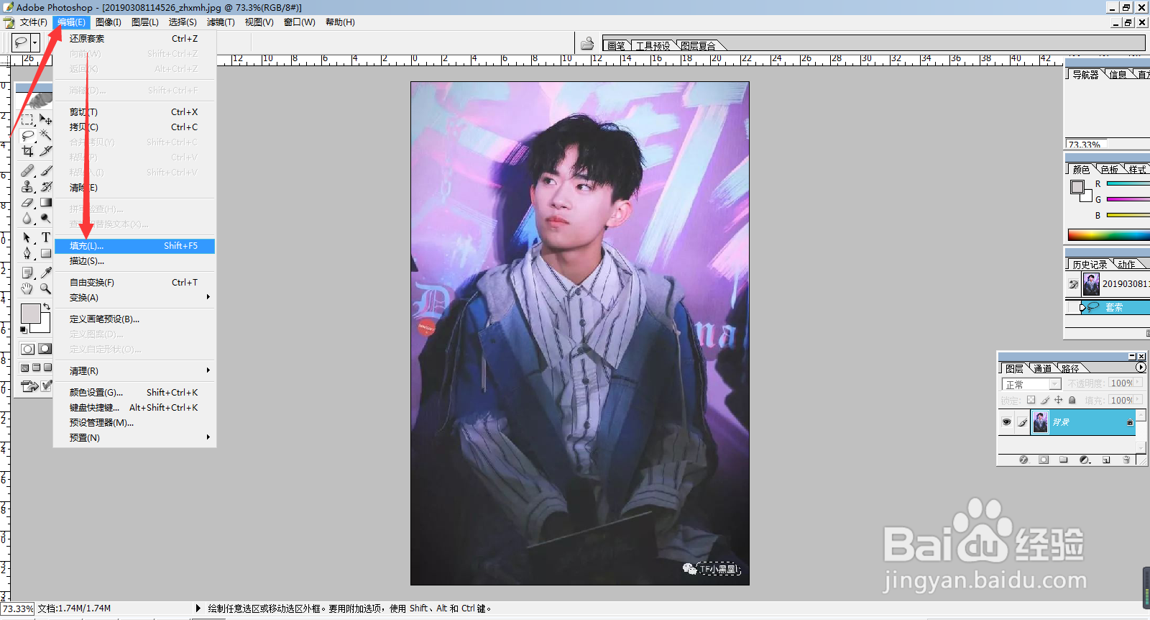Select the Crop tool
Image resolution: width=1150 pixels, height=620 pixels.
tap(27, 151)
